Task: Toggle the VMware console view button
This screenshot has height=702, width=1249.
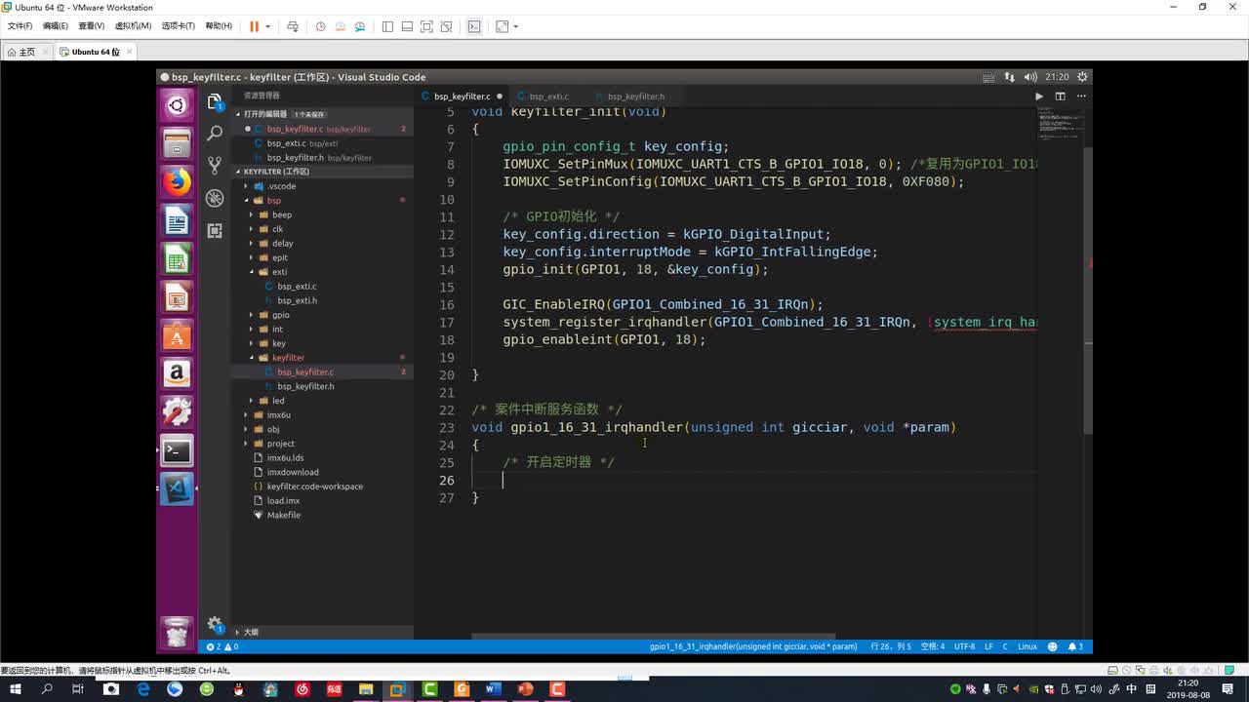Action: tap(474, 26)
